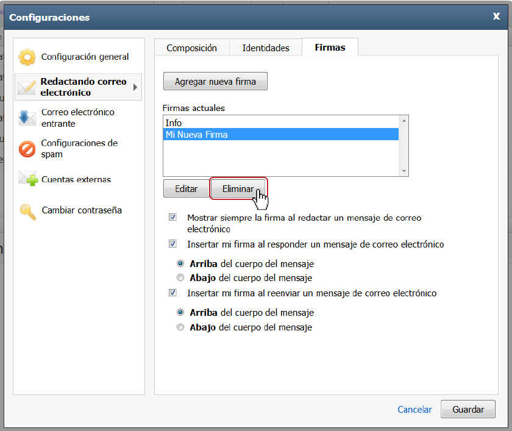512x431 pixels.
Task: Click the signature list scrollbar up arrow
Action: pos(404,121)
